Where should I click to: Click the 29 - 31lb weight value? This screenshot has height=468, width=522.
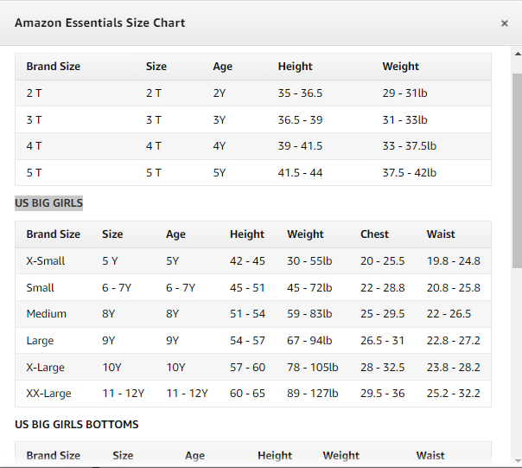click(x=404, y=93)
